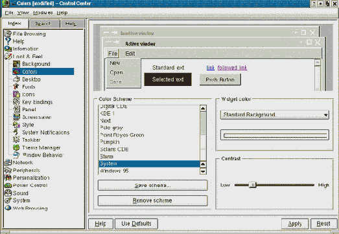This screenshot has height=234, width=339.
Task: Click the Apply button
Action: 295,224
